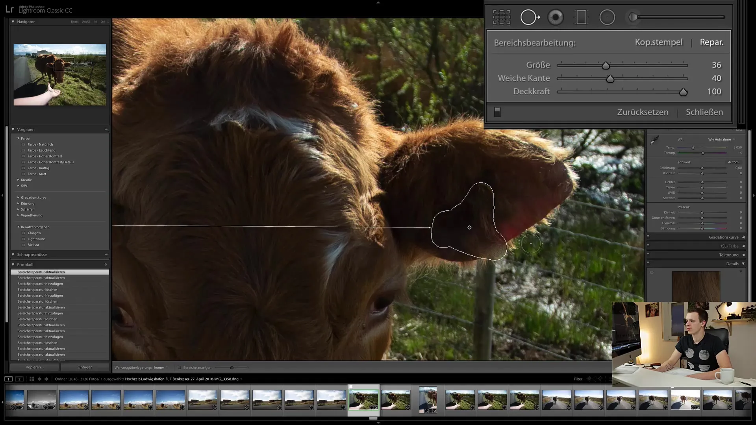Toggle the spot removal panel switch
Image resolution: width=756 pixels, height=425 pixels.
pyautogui.click(x=497, y=112)
